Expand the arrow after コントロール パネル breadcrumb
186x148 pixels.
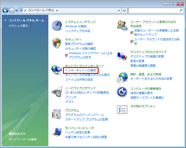57,11
